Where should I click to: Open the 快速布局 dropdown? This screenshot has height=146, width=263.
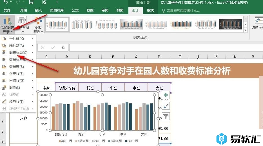pos(23,25)
